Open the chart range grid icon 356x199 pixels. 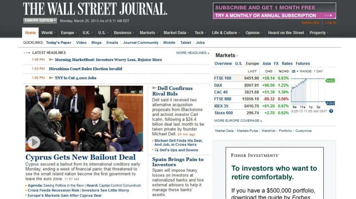[293, 71]
